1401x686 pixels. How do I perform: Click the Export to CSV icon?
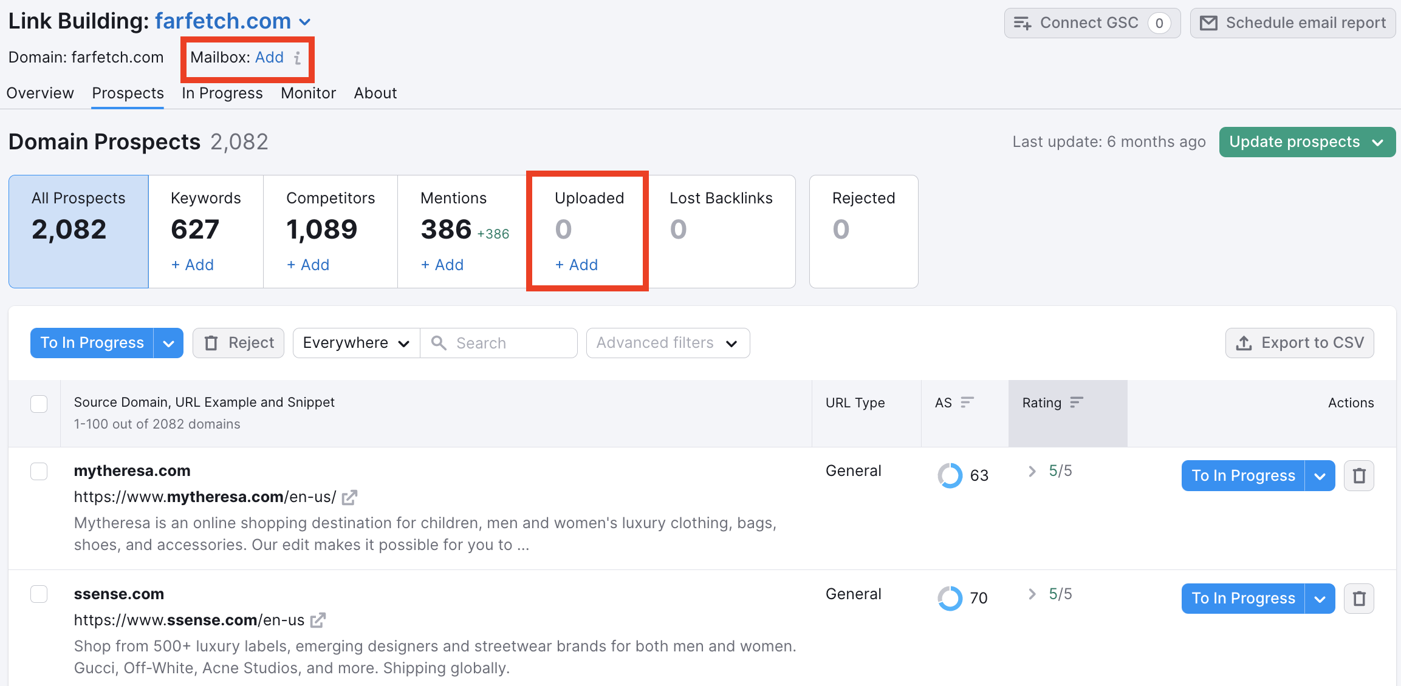(x=1244, y=342)
